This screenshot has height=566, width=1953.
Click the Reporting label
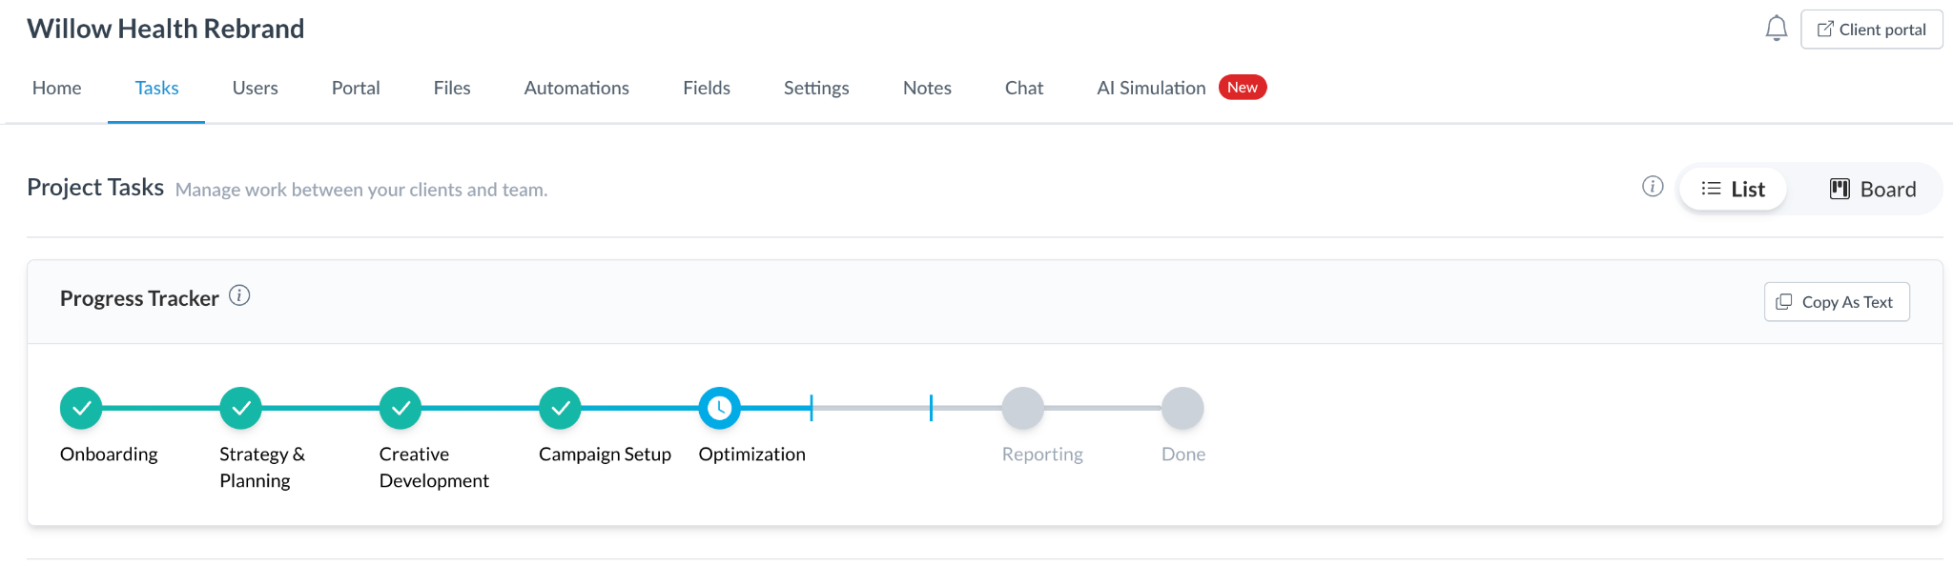point(1042,455)
